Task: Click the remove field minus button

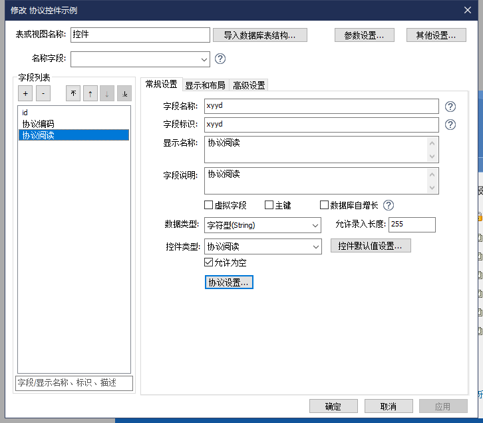Action: pos(42,94)
